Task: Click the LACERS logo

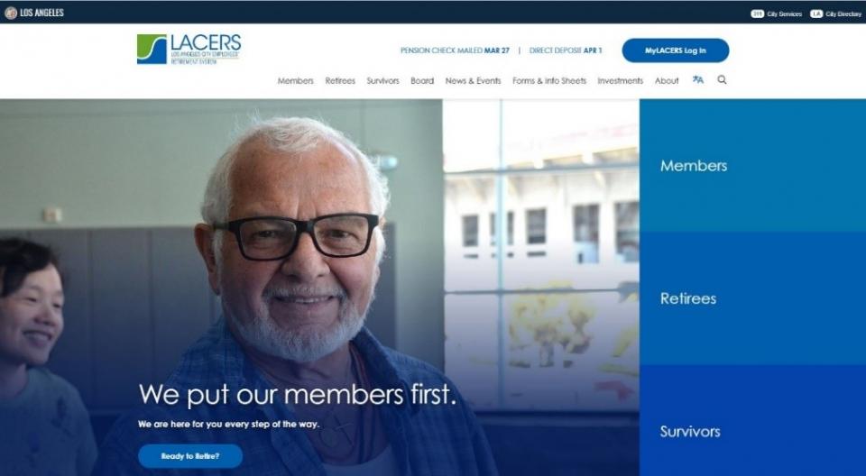Action: [189, 50]
